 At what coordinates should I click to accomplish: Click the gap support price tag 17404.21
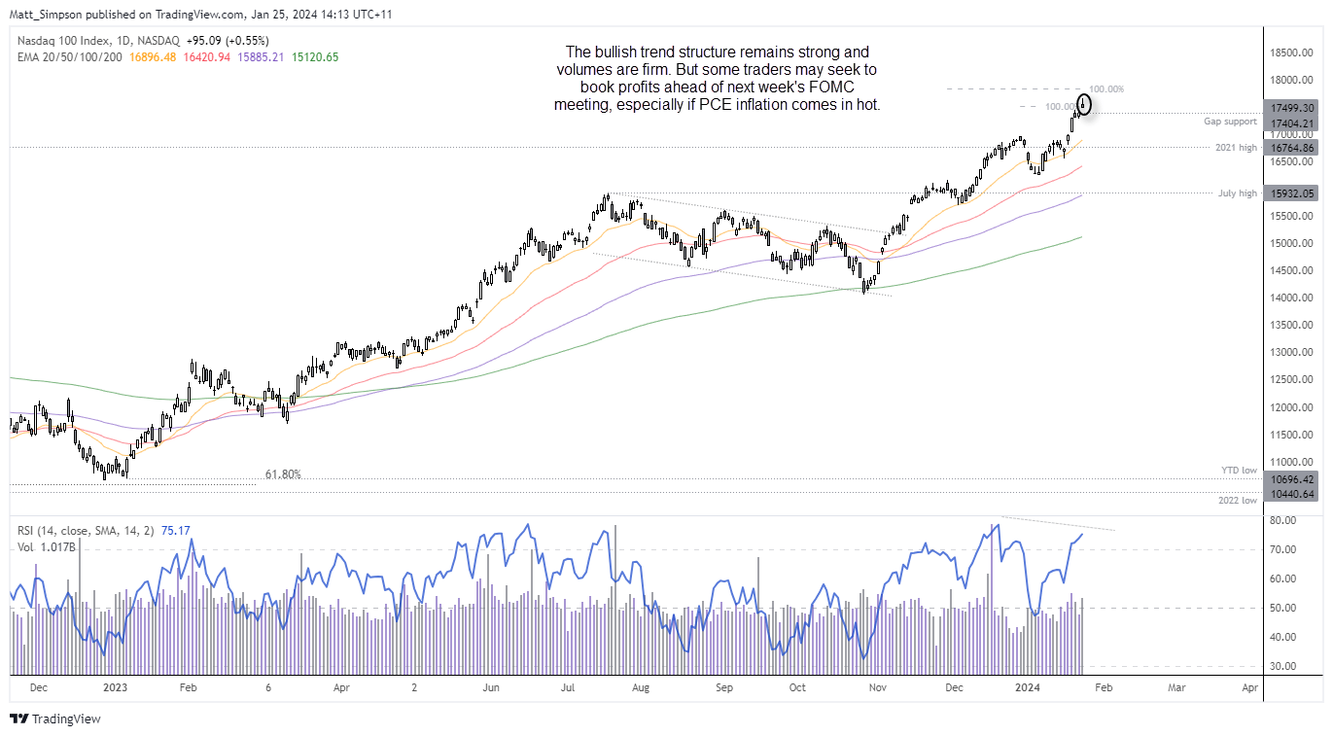click(1291, 123)
